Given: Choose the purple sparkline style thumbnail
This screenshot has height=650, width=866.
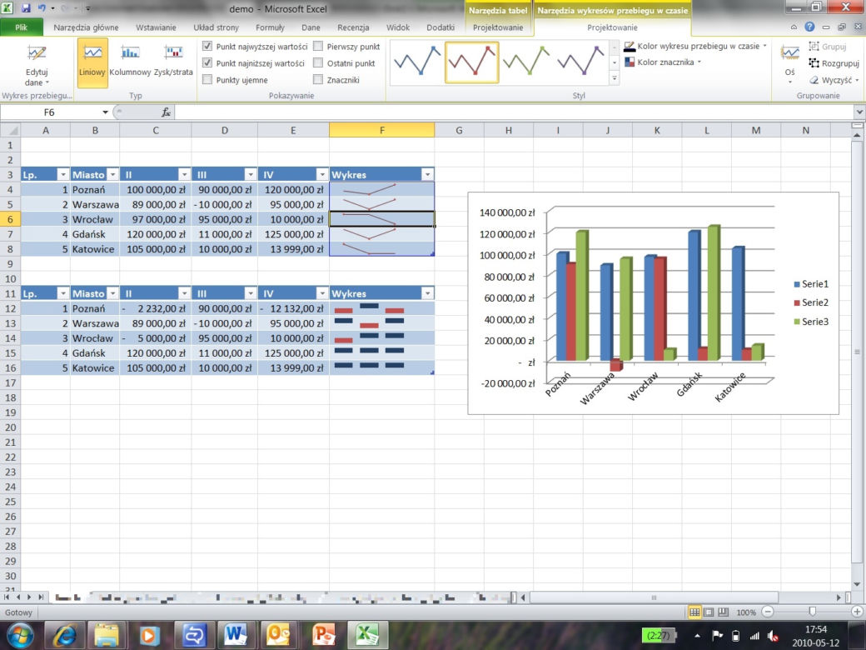Looking at the screenshot, I should coord(581,62).
